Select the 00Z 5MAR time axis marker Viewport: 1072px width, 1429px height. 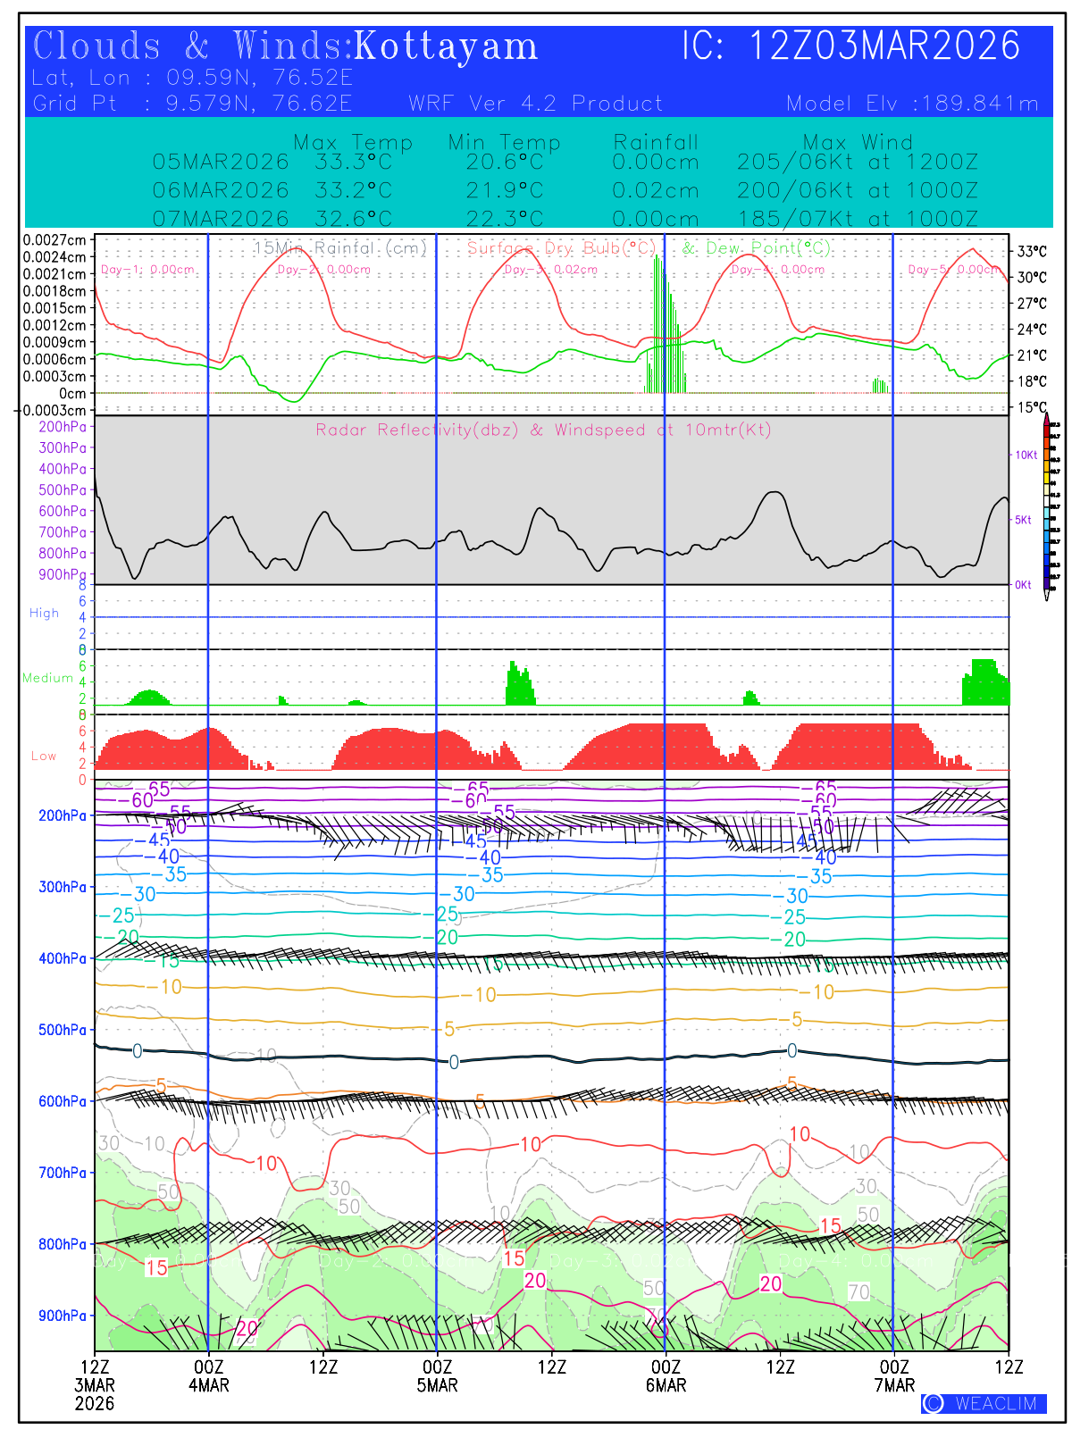click(x=437, y=1375)
